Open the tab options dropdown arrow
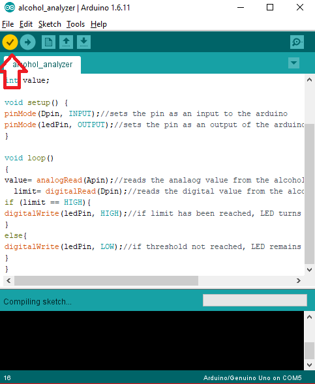Viewport: 315px width, 384px height. (x=293, y=63)
